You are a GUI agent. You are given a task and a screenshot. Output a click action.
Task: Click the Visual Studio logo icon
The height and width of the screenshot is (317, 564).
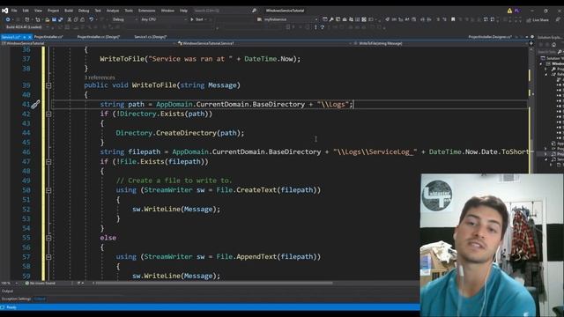point(4,11)
